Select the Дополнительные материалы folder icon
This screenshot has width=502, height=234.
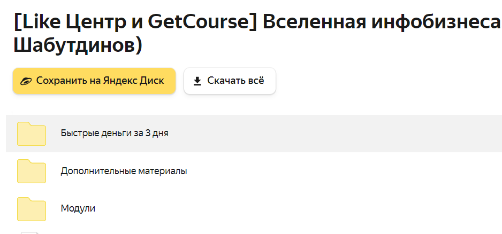32,171
